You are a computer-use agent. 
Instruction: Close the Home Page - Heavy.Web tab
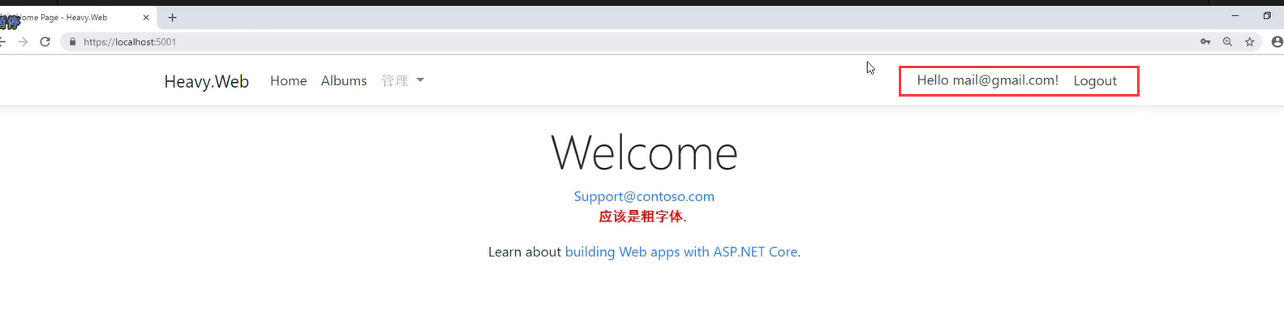pos(146,17)
